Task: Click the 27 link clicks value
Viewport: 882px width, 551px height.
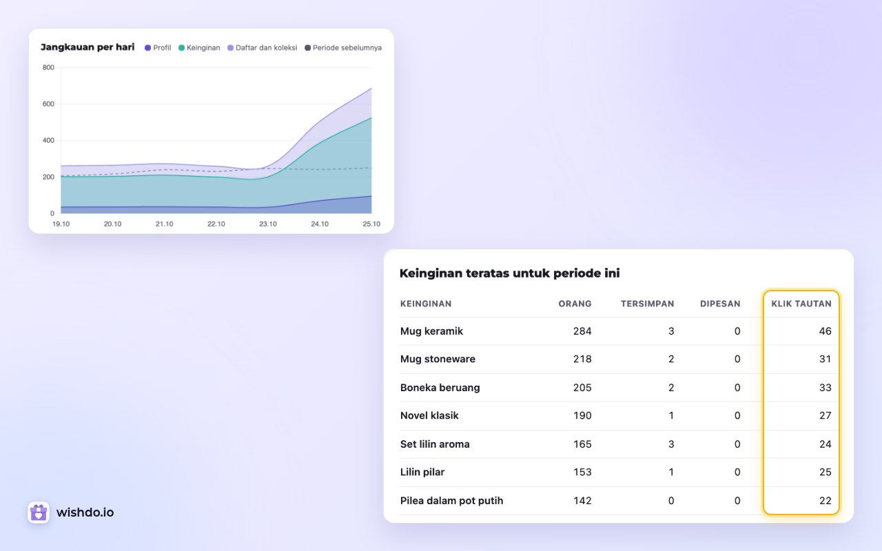Action: point(825,416)
